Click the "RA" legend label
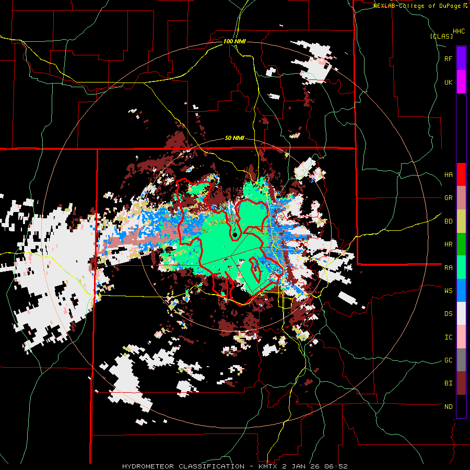The height and width of the screenshot is (470, 470). [x=448, y=268]
